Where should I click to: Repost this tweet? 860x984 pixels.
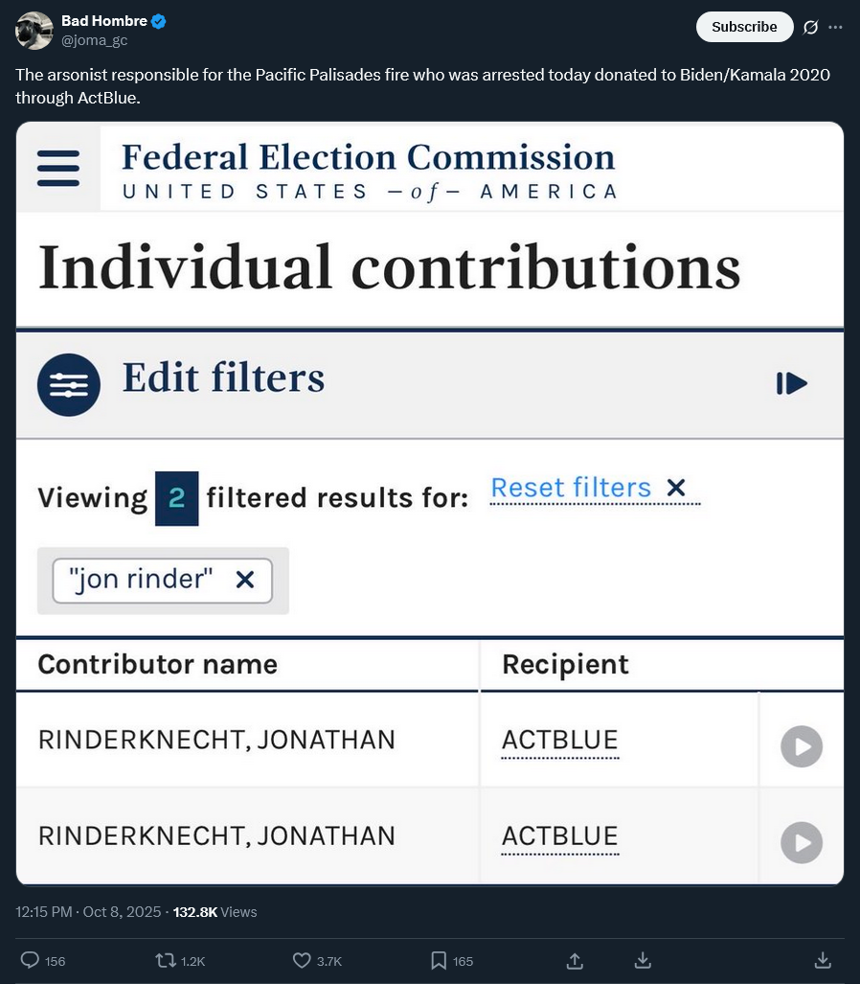165,960
